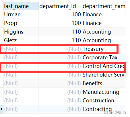Click the Higgins last name cell
The height and width of the screenshot is (117, 130).
(x=21, y=32)
